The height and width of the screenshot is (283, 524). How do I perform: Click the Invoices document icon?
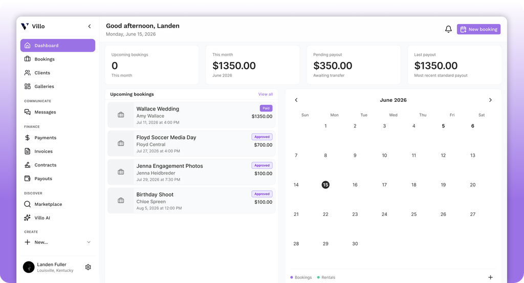point(28,151)
